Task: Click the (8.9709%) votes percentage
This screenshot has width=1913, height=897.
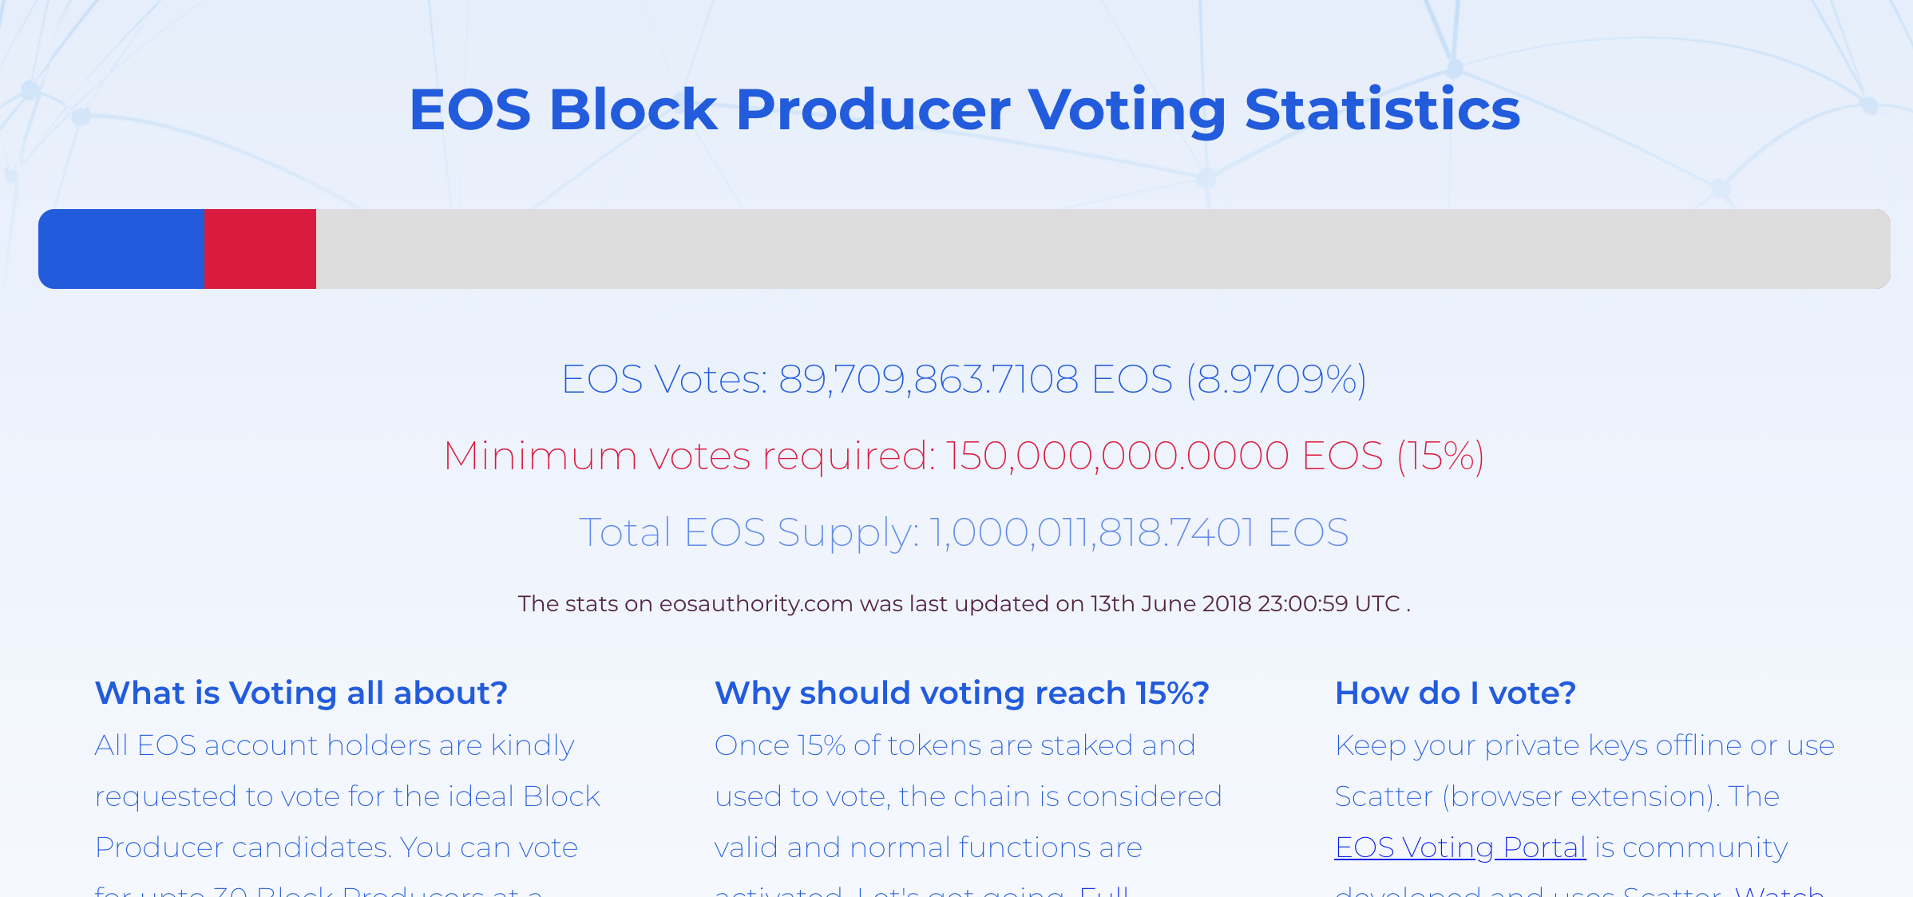Action: (1276, 379)
